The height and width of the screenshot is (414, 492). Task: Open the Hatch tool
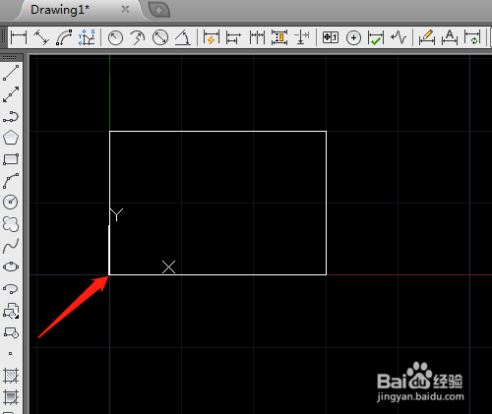tap(11, 376)
